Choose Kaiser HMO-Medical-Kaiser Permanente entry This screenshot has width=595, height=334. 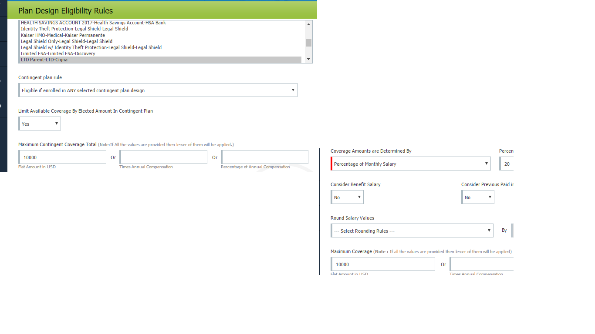(63, 35)
